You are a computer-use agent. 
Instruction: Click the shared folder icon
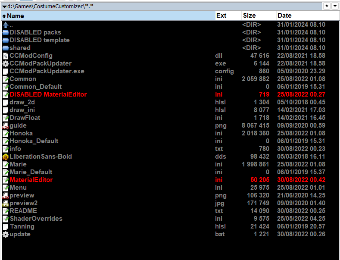[6, 48]
